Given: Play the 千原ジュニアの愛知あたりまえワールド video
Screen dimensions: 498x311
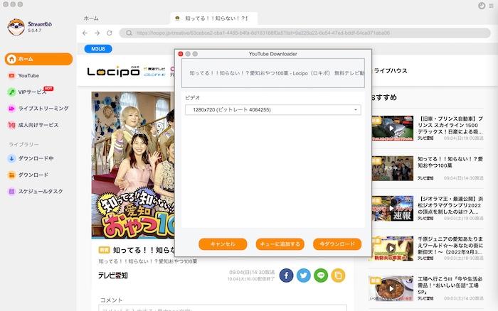Looking at the screenshot, I should [x=392, y=249].
